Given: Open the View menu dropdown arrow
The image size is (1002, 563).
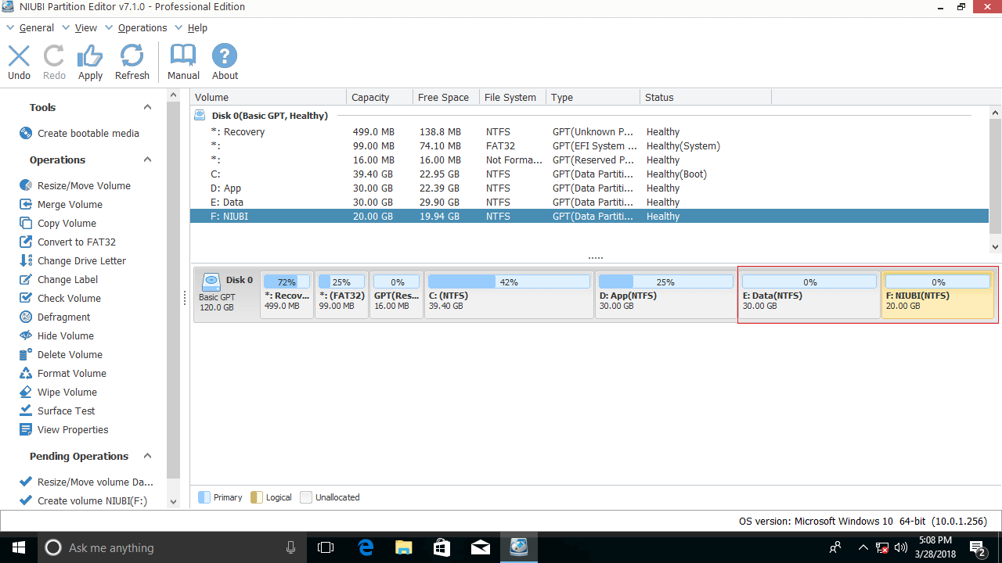Looking at the screenshot, I should 67,28.
